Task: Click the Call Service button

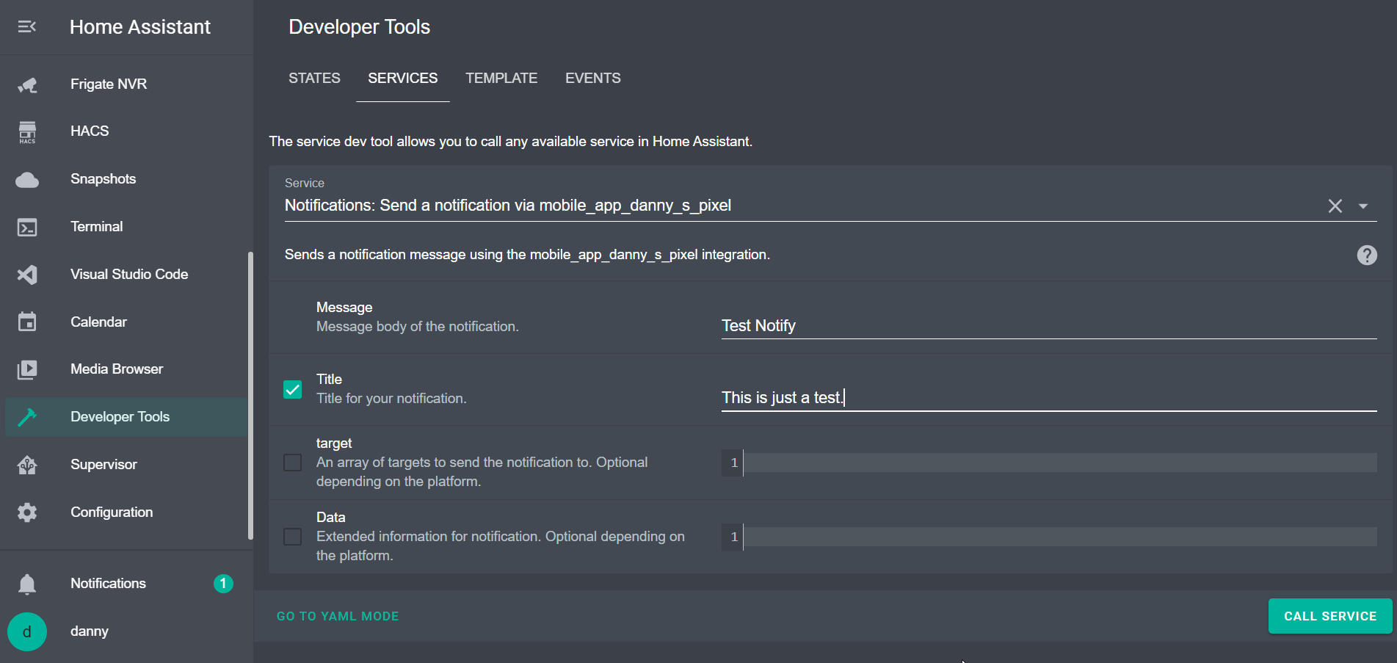Action: pos(1330,616)
